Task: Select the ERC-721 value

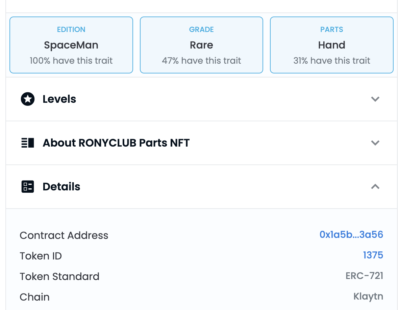Action: pos(364,276)
